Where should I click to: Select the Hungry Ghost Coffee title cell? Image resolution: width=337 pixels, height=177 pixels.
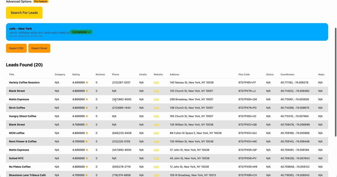pos(22,116)
